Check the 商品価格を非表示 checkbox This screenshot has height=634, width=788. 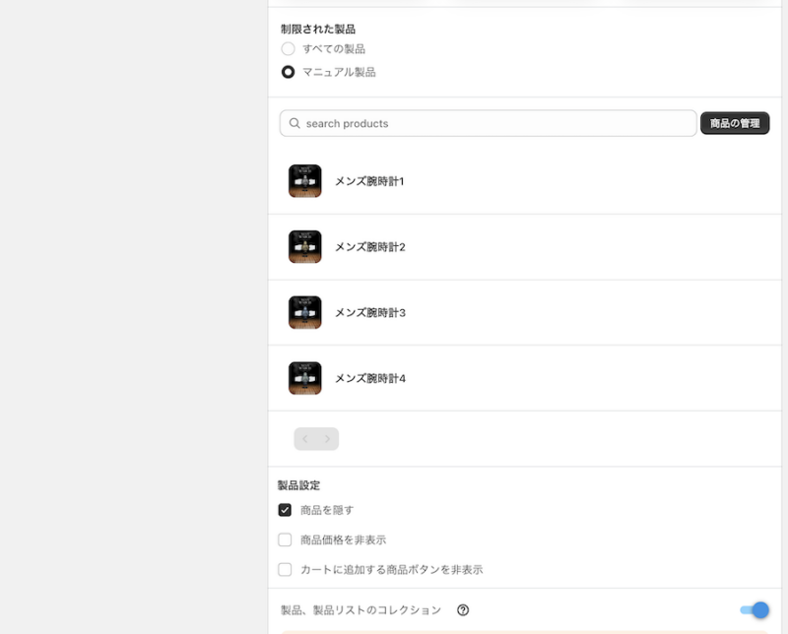click(285, 539)
